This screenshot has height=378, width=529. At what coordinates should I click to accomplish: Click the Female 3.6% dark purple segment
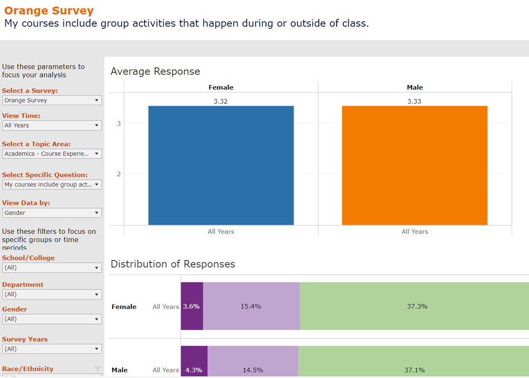click(x=192, y=306)
